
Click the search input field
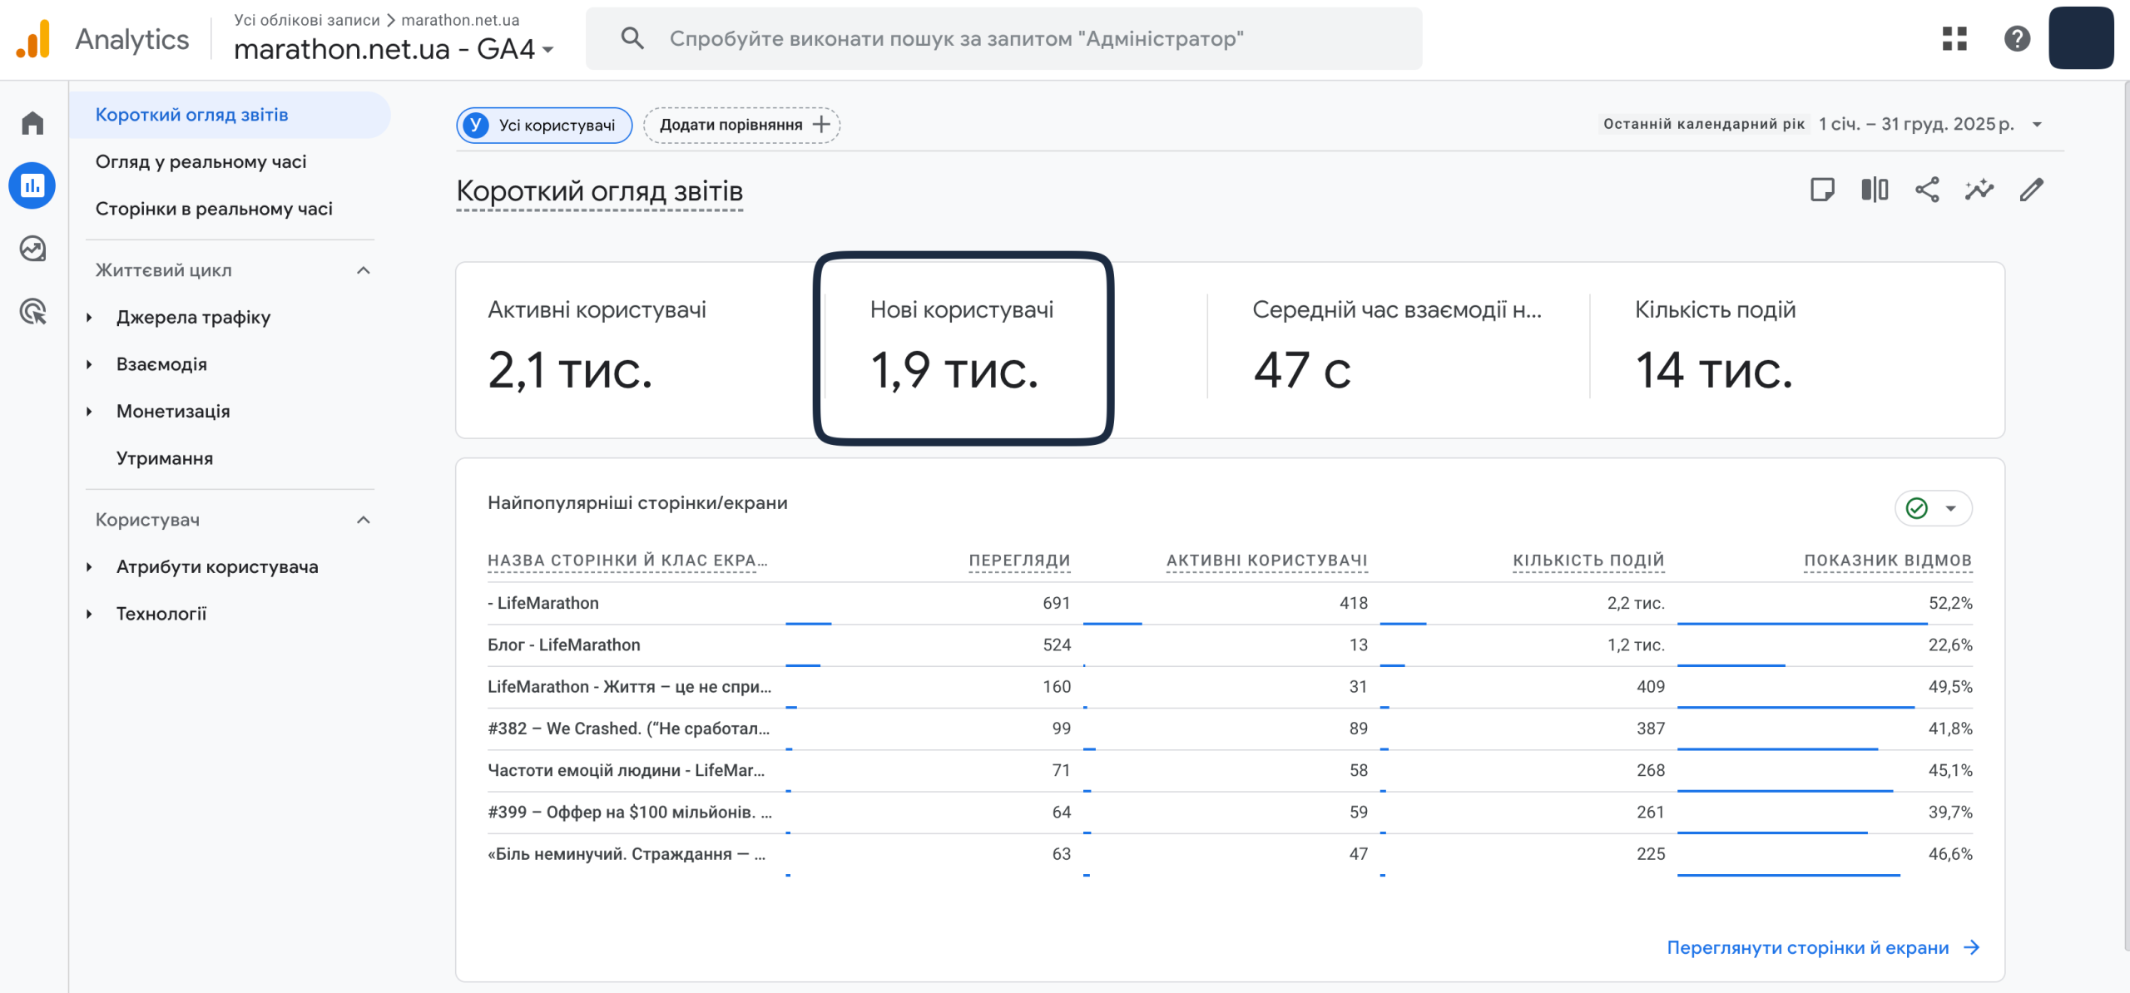point(1003,38)
